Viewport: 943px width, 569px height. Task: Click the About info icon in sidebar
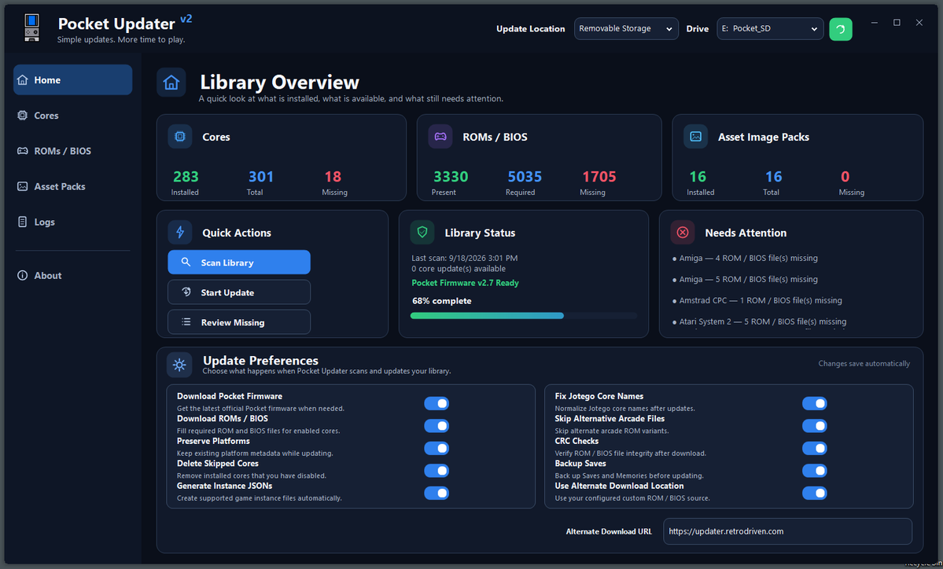click(x=23, y=275)
